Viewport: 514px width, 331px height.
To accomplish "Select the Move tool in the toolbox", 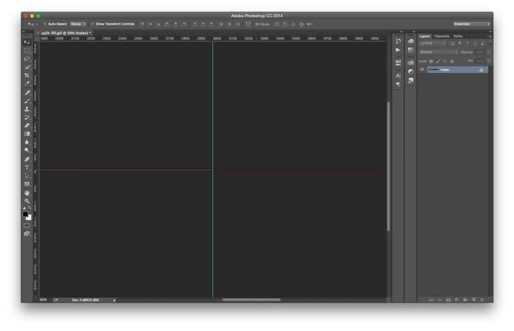I will click(27, 42).
